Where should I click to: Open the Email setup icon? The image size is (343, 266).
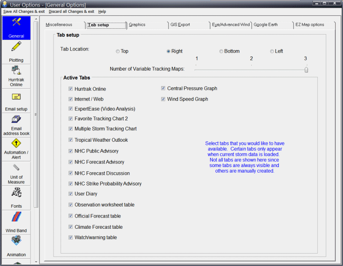(16, 97)
